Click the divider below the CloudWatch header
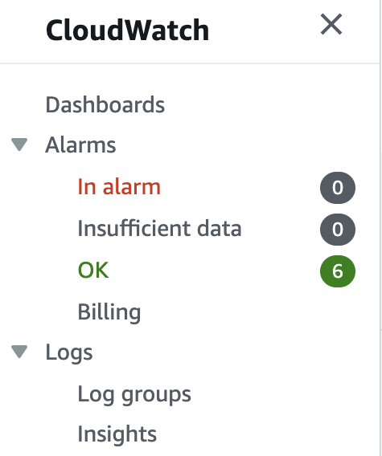This screenshot has width=382, height=456. coord(190,63)
